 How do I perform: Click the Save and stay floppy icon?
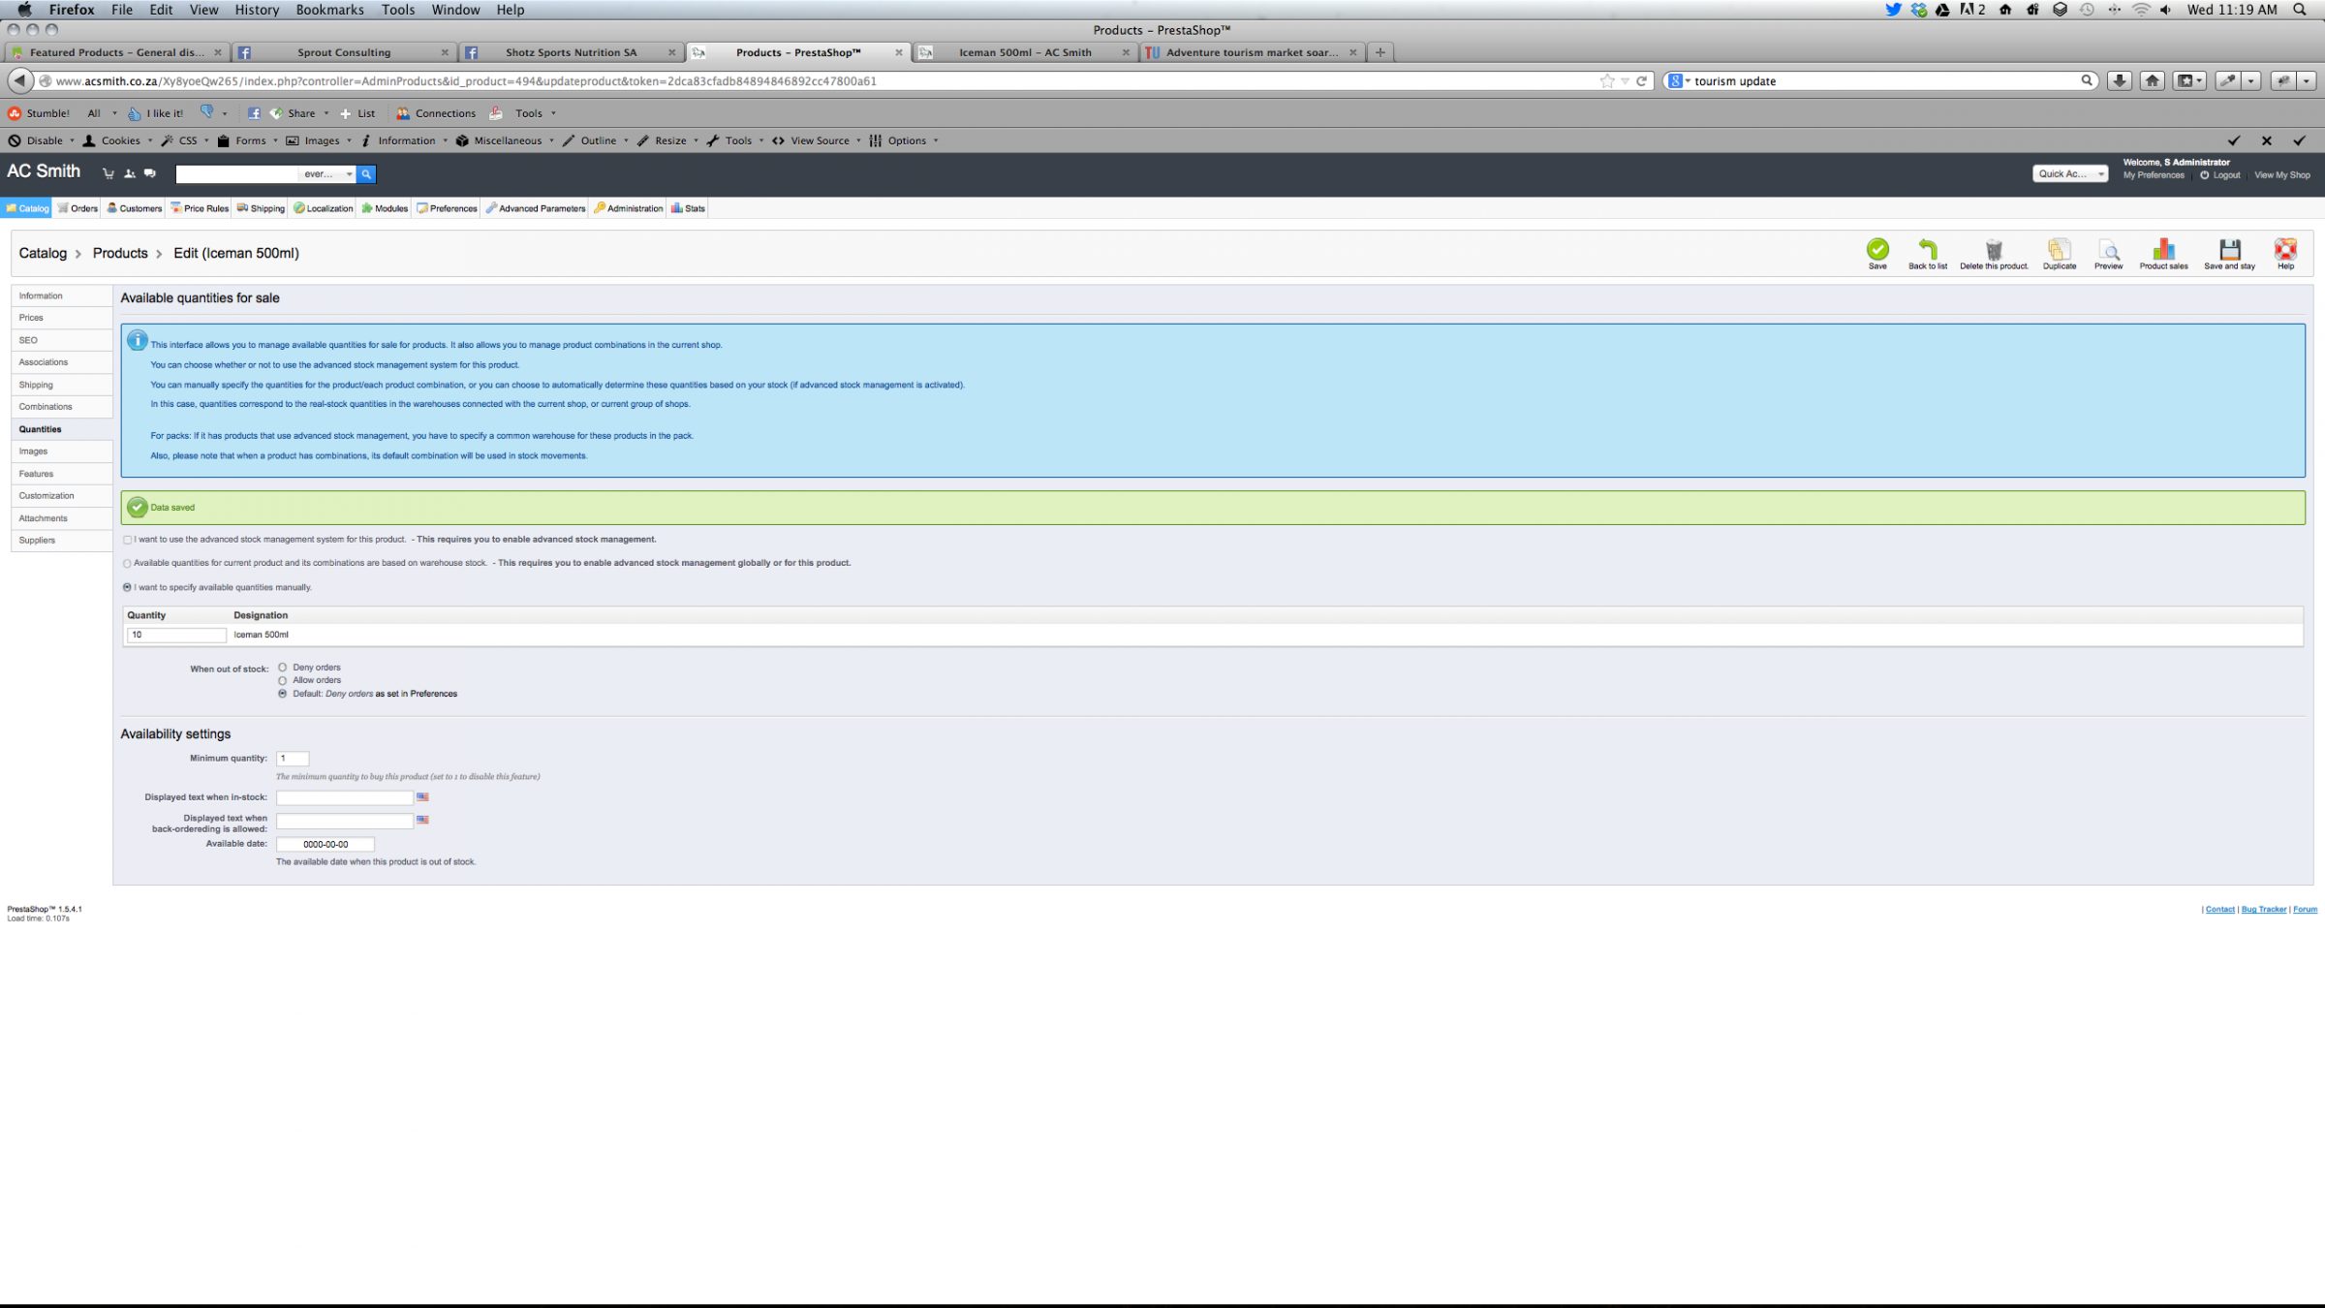pos(2229,250)
